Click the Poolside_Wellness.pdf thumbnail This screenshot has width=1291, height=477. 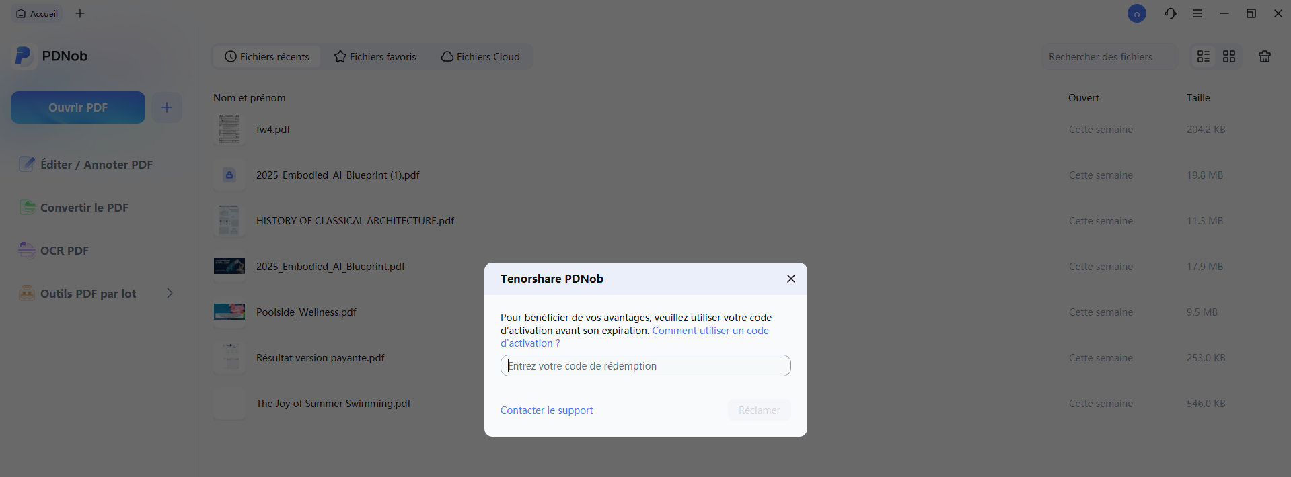pos(229,312)
